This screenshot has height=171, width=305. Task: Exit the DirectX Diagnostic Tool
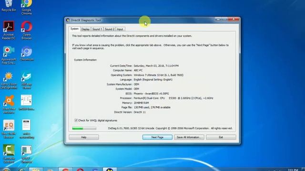221,137
